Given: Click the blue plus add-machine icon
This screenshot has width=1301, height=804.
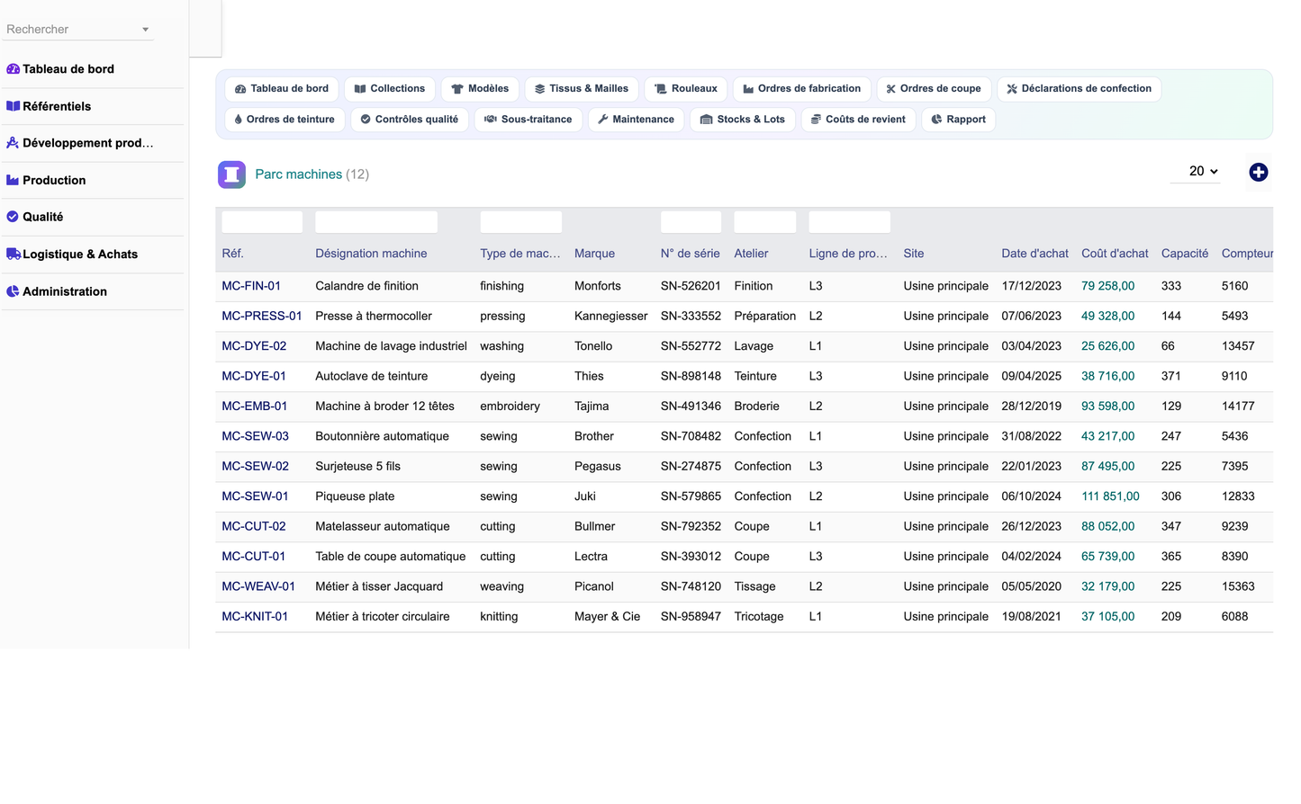Looking at the screenshot, I should 1258,172.
